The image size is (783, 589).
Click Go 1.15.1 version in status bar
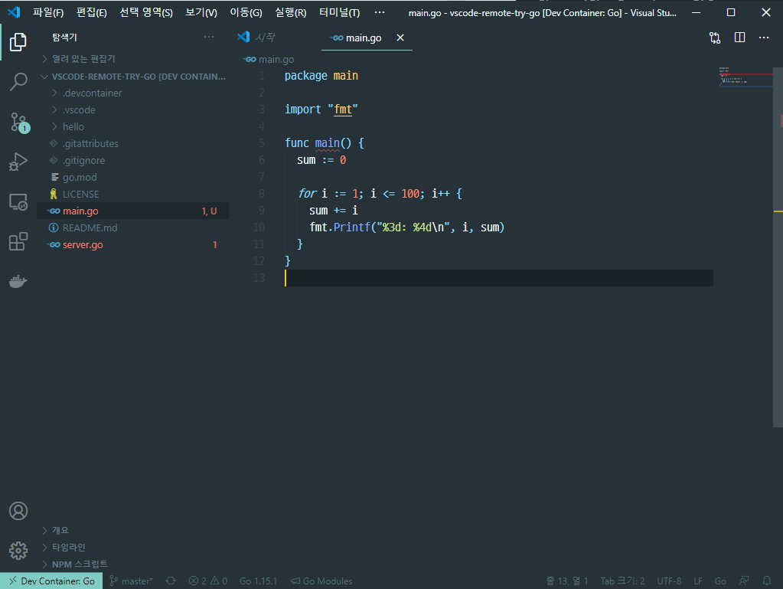(x=258, y=581)
